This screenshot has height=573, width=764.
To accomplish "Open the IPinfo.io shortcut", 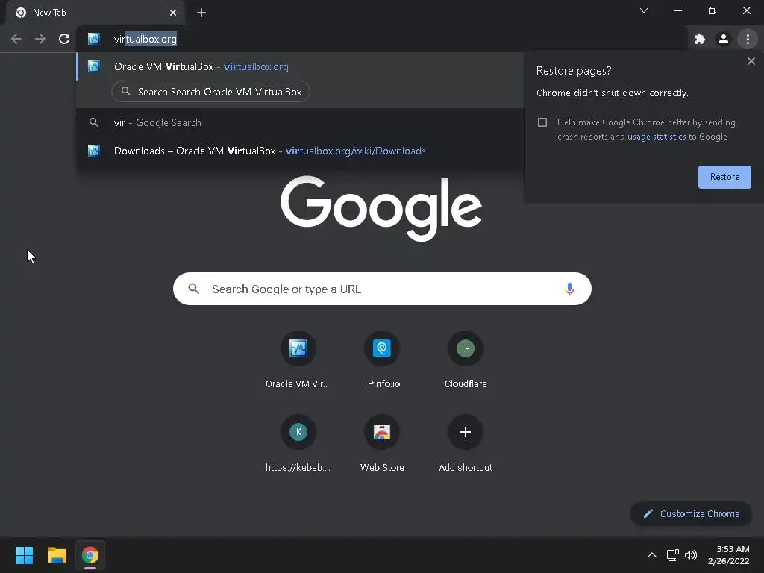I will 382,360.
